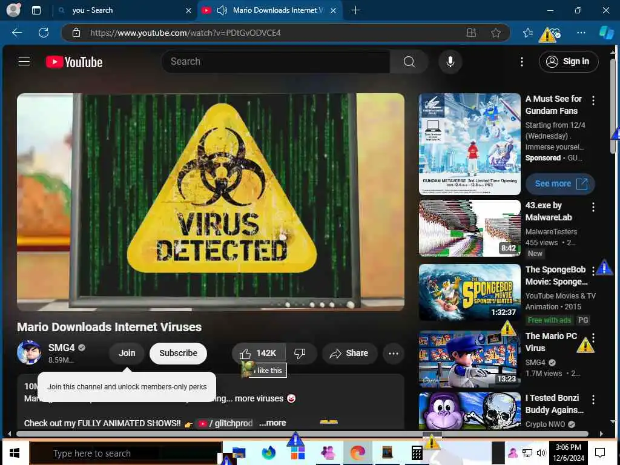Go to the YouTube home logo
This screenshot has height=465, width=620.
(74, 62)
